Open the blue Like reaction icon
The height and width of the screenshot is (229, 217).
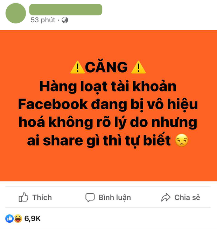pyautogui.click(x=9, y=219)
